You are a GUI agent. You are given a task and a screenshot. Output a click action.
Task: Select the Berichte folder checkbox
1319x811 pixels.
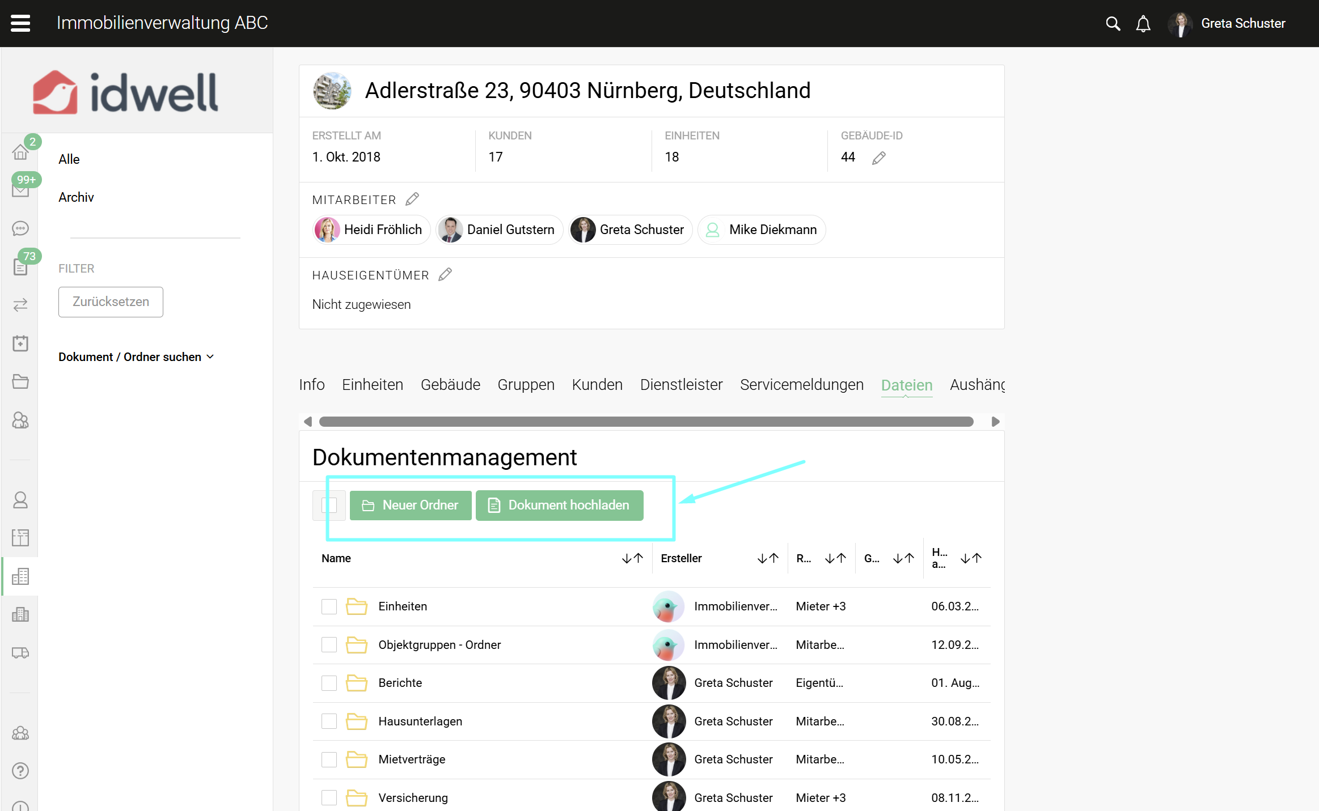click(329, 683)
